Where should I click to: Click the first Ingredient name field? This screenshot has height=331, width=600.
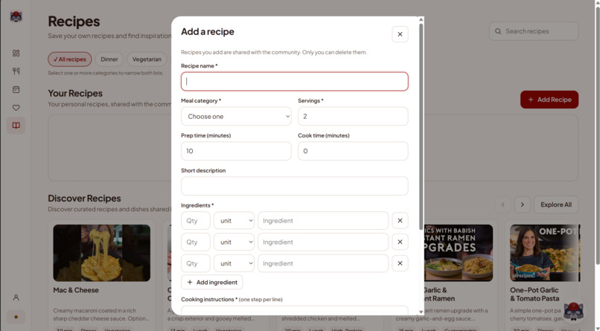[x=323, y=220]
